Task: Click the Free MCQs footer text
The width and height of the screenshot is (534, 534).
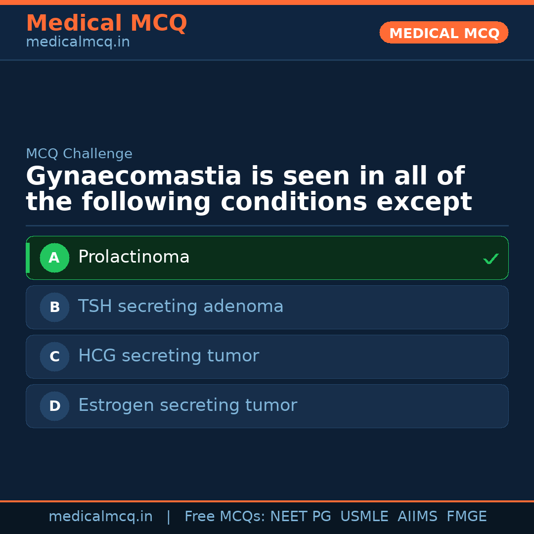Action: coord(224,517)
